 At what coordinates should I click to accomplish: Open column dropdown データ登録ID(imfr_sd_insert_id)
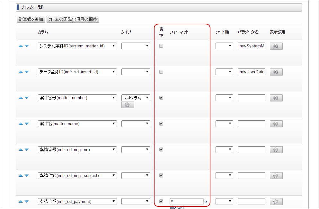(77, 72)
